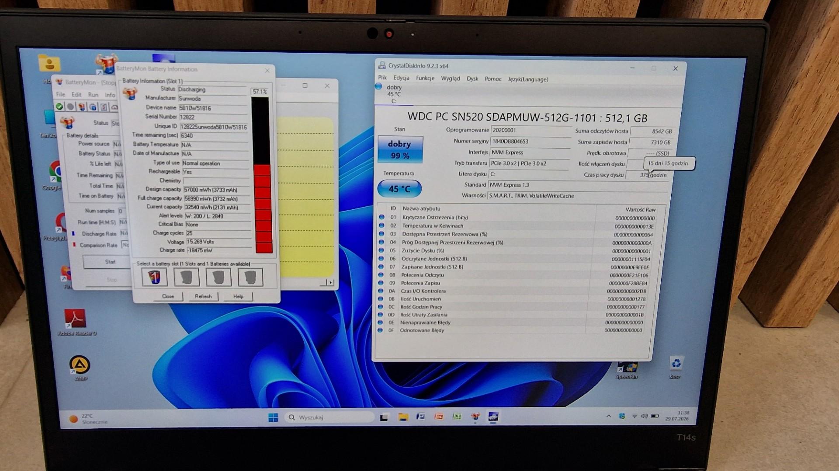Screen dimensions: 839x471
Task: Click the Suma odczytów hosta value 8542 GB
Action: point(652,131)
